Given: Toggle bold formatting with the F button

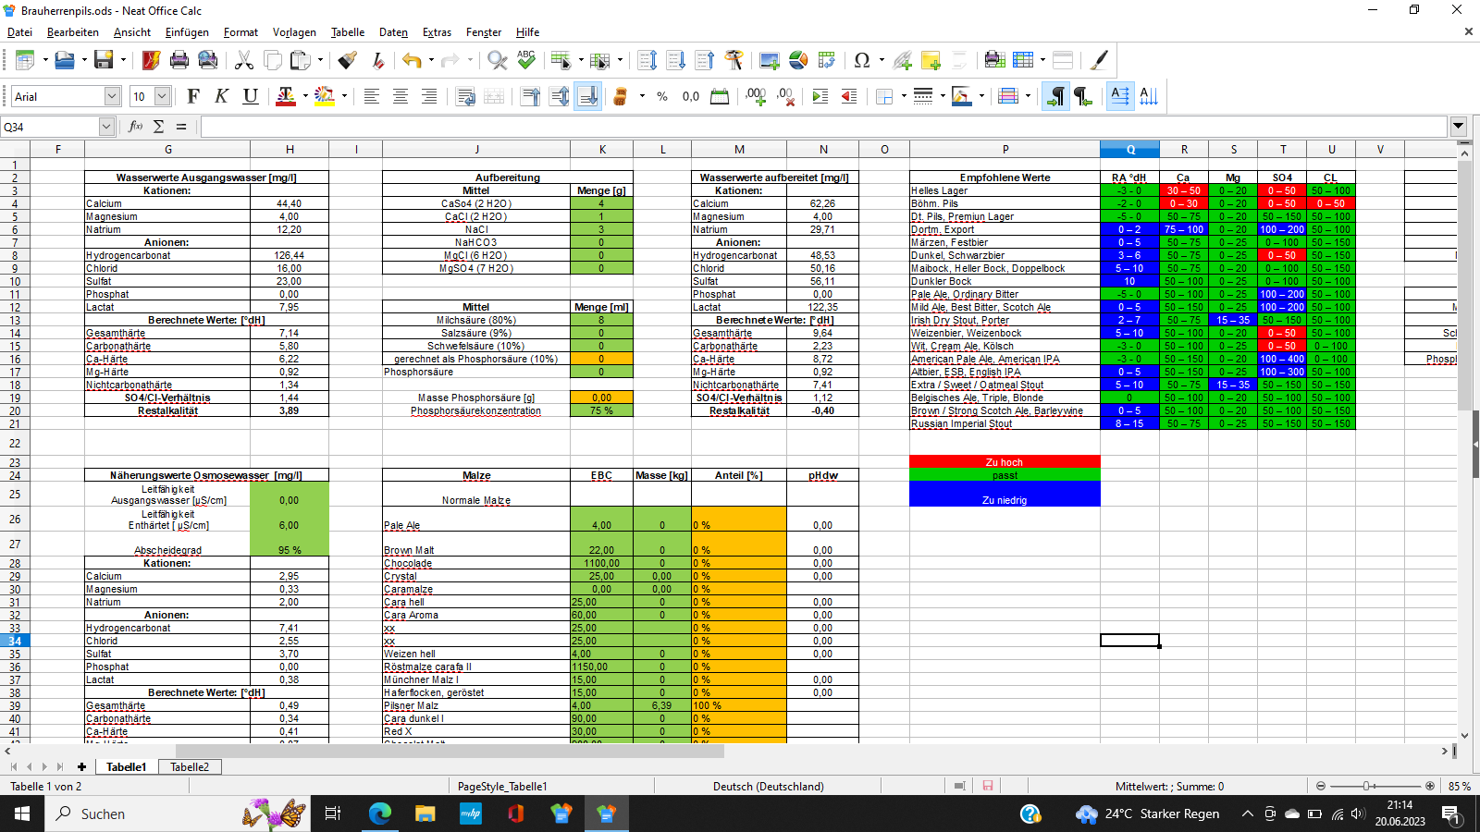Looking at the screenshot, I should 192,96.
